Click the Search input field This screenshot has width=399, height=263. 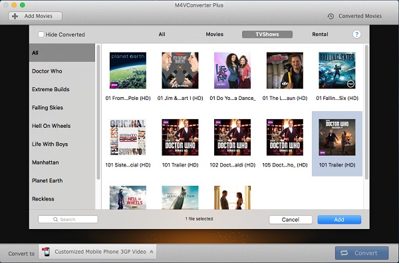click(x=68, y=220)
